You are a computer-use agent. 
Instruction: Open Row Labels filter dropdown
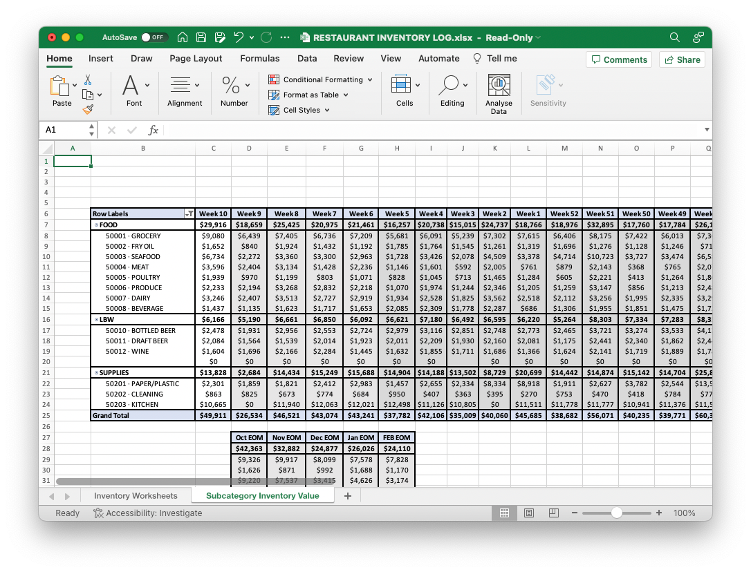189,214
